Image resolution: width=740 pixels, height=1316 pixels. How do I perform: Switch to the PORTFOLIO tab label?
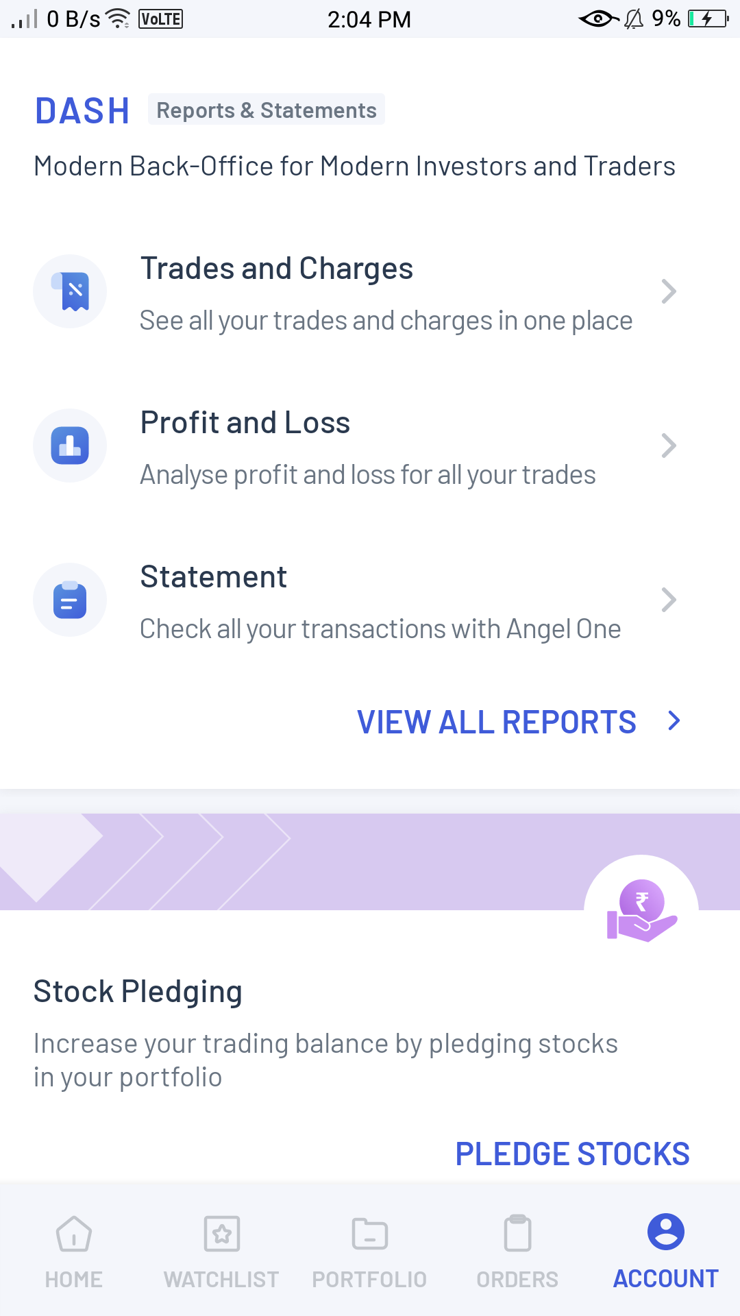[x=370, y=1280]
